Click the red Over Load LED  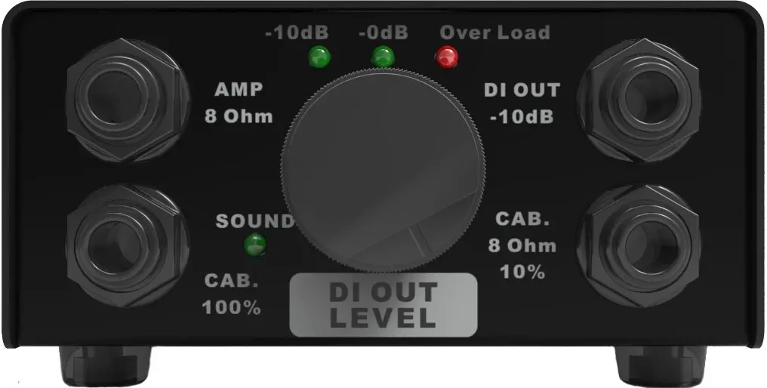(447, 57)
